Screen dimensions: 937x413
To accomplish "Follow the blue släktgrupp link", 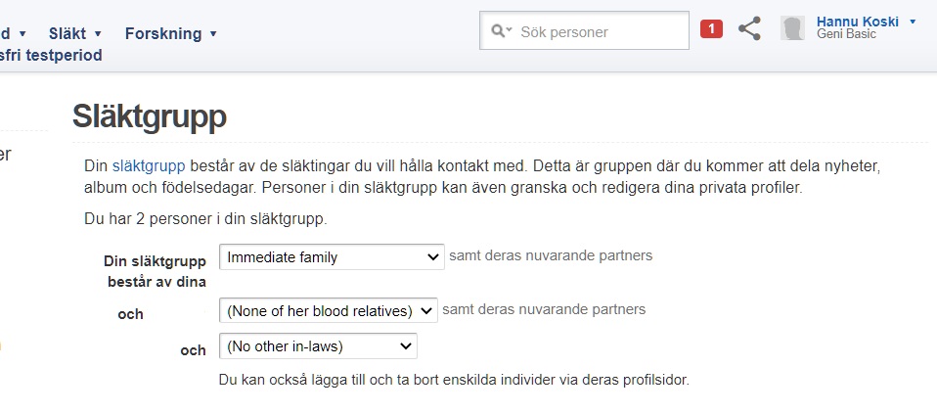I will point(148,166).
